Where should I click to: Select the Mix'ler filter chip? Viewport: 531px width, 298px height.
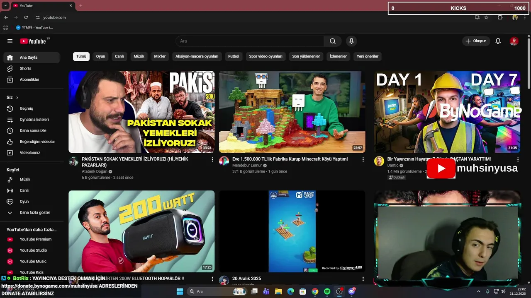coord(160,56)
